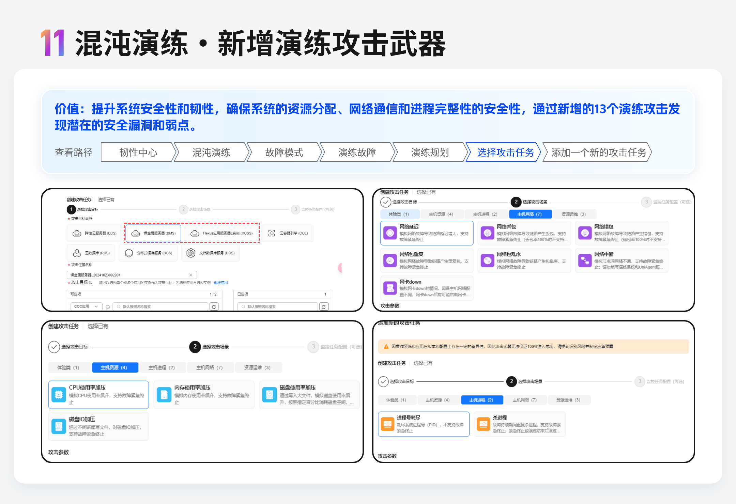This screenshot has height=504, width=736.
Task: Select the 进程号耗尽 scenario card
Action: coord(424,424)
